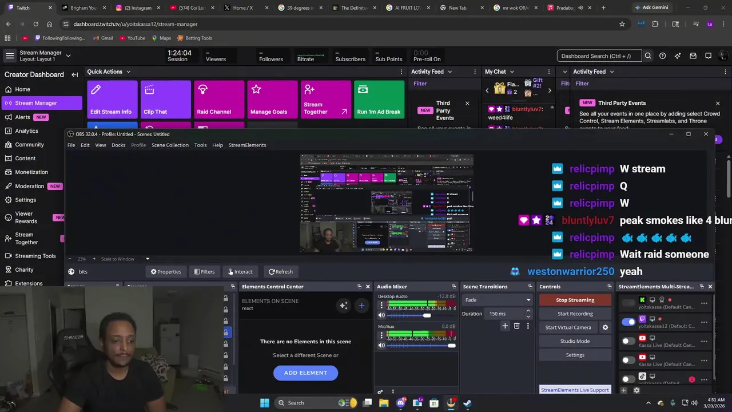732x412 pixels.
Task: Open the Twitch dashboard hamburger menu
Action: point(10,56)
